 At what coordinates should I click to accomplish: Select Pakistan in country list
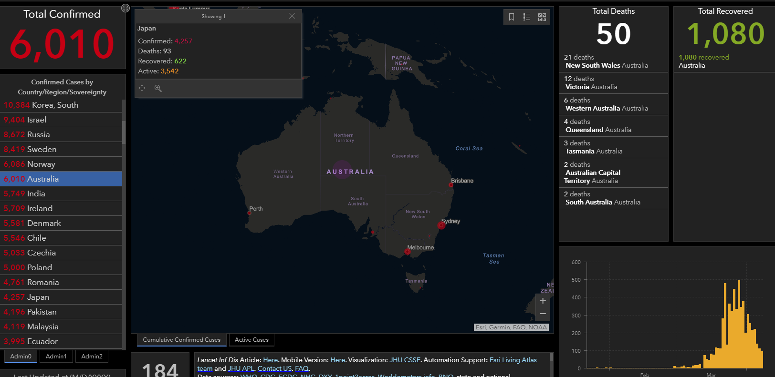coord(61,312)
